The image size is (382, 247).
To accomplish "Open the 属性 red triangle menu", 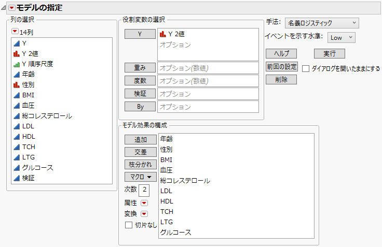I will click(144, 202).
